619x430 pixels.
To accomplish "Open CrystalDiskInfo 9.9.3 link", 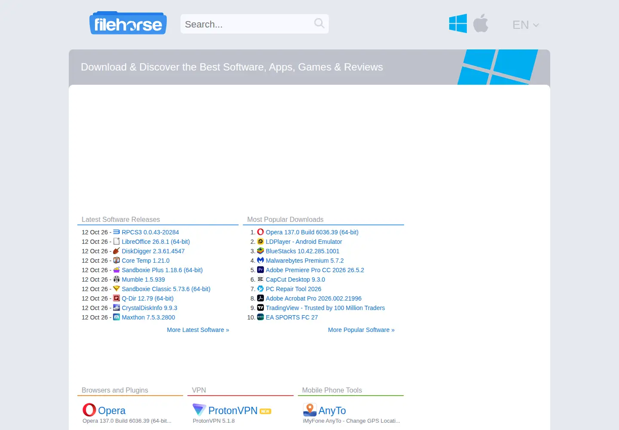I will [150, 308].
